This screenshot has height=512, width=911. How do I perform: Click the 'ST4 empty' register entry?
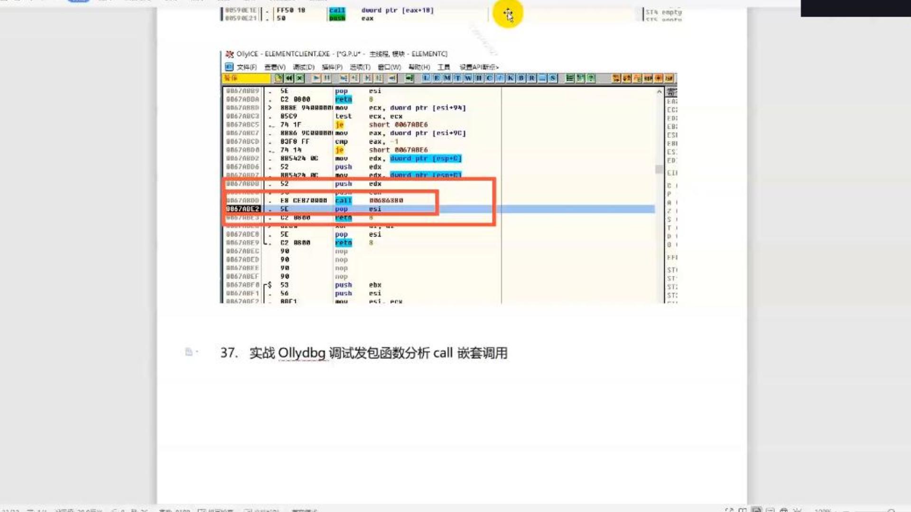tap(663, 12)
